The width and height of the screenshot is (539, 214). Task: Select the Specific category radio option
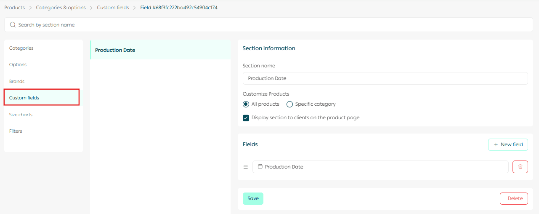289,104
